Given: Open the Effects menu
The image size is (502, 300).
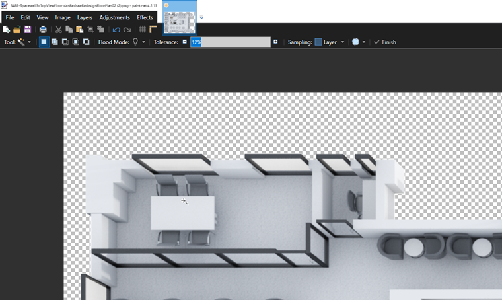Looking at the screenshot, I should [x=145, y=17].
